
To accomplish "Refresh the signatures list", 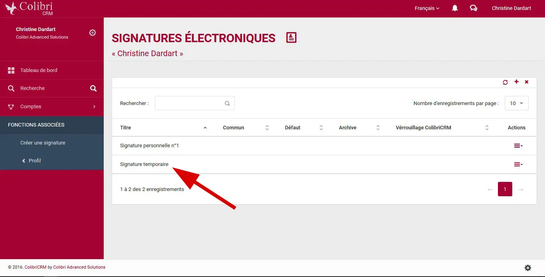I will click(x=506, y=82).
